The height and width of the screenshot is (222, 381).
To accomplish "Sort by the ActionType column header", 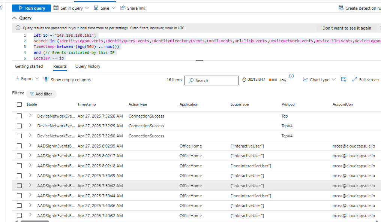I will tap(138, 104).
